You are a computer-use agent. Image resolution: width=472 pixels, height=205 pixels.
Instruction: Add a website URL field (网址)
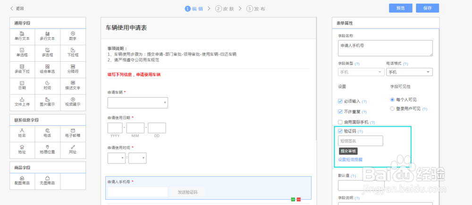click(73, 150)
